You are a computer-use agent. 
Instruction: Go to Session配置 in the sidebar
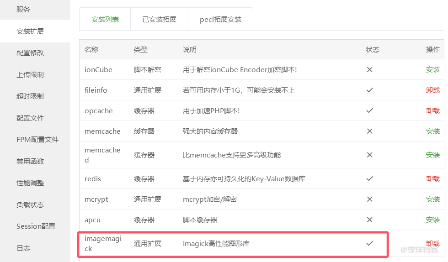(x=36, y=226)
